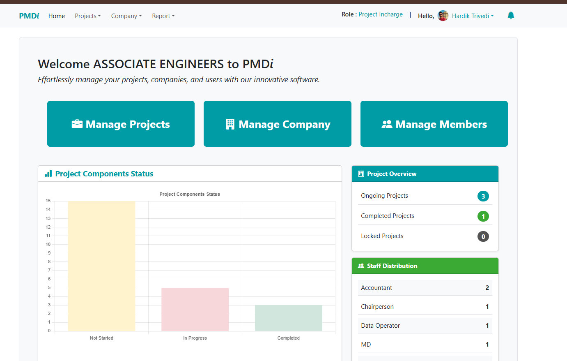Screen dimensions: 567x361
Task: Open the Report dropdown menu
Action: [x=163, y=16]
